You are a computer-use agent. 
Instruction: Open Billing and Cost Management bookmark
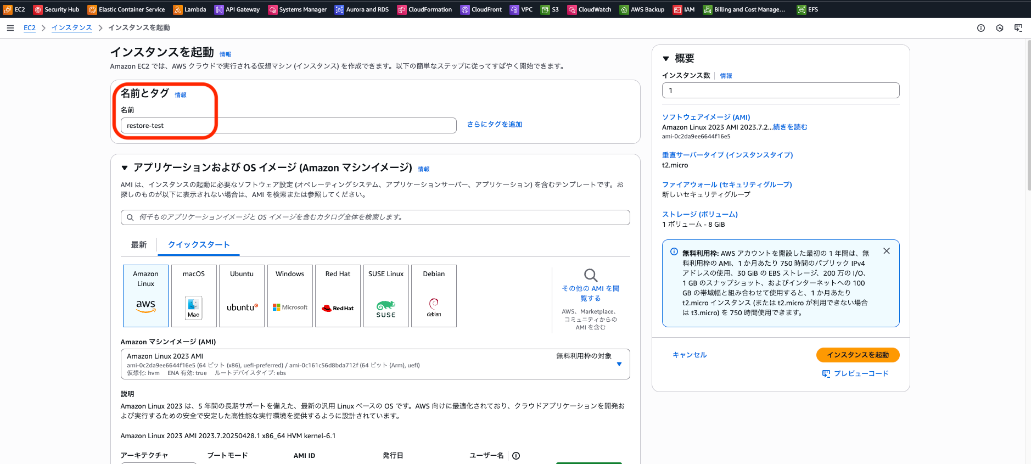point(744,9)
